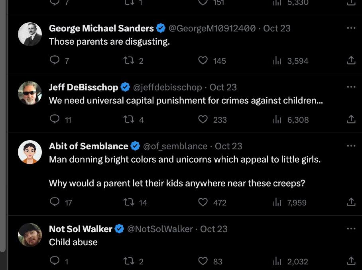Open more menu on Jeff DeBisschop's tweet
The width and height of the screenshot is (362, 270).
pyautogui.click(x=351, y=87)
